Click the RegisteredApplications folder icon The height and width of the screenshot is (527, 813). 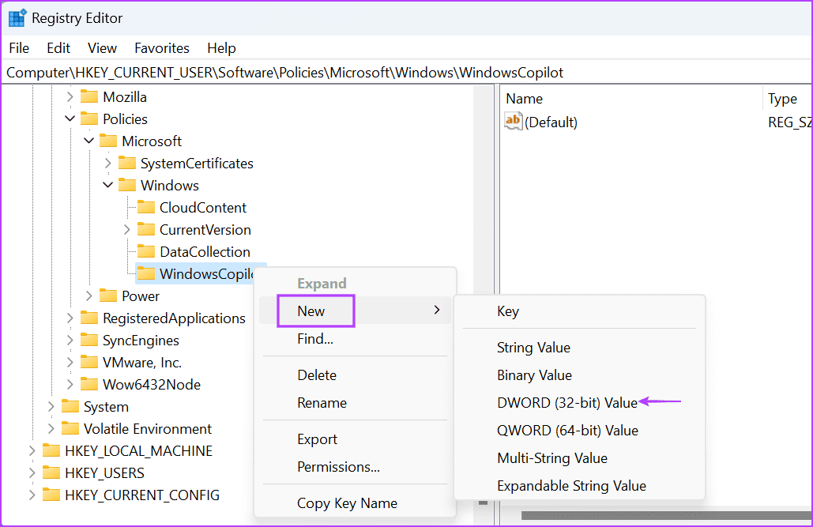click(x=89, y=318)
